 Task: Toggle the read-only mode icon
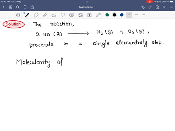(x=18, y=15)
